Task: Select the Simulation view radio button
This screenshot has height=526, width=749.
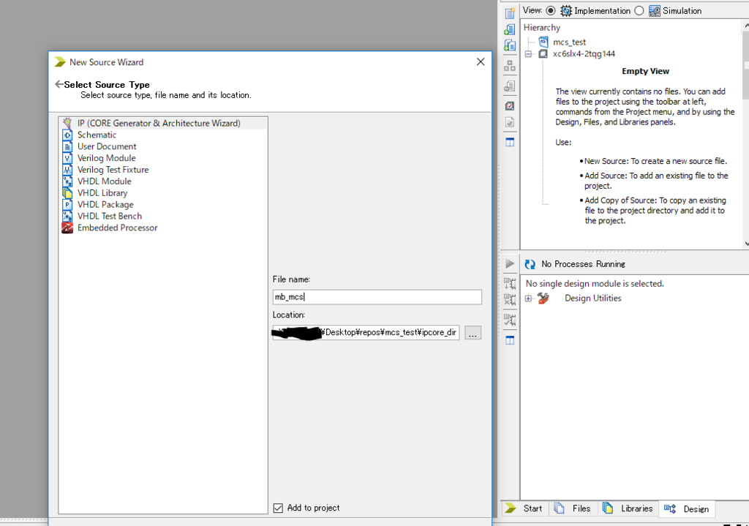Action: click(639, 10)
